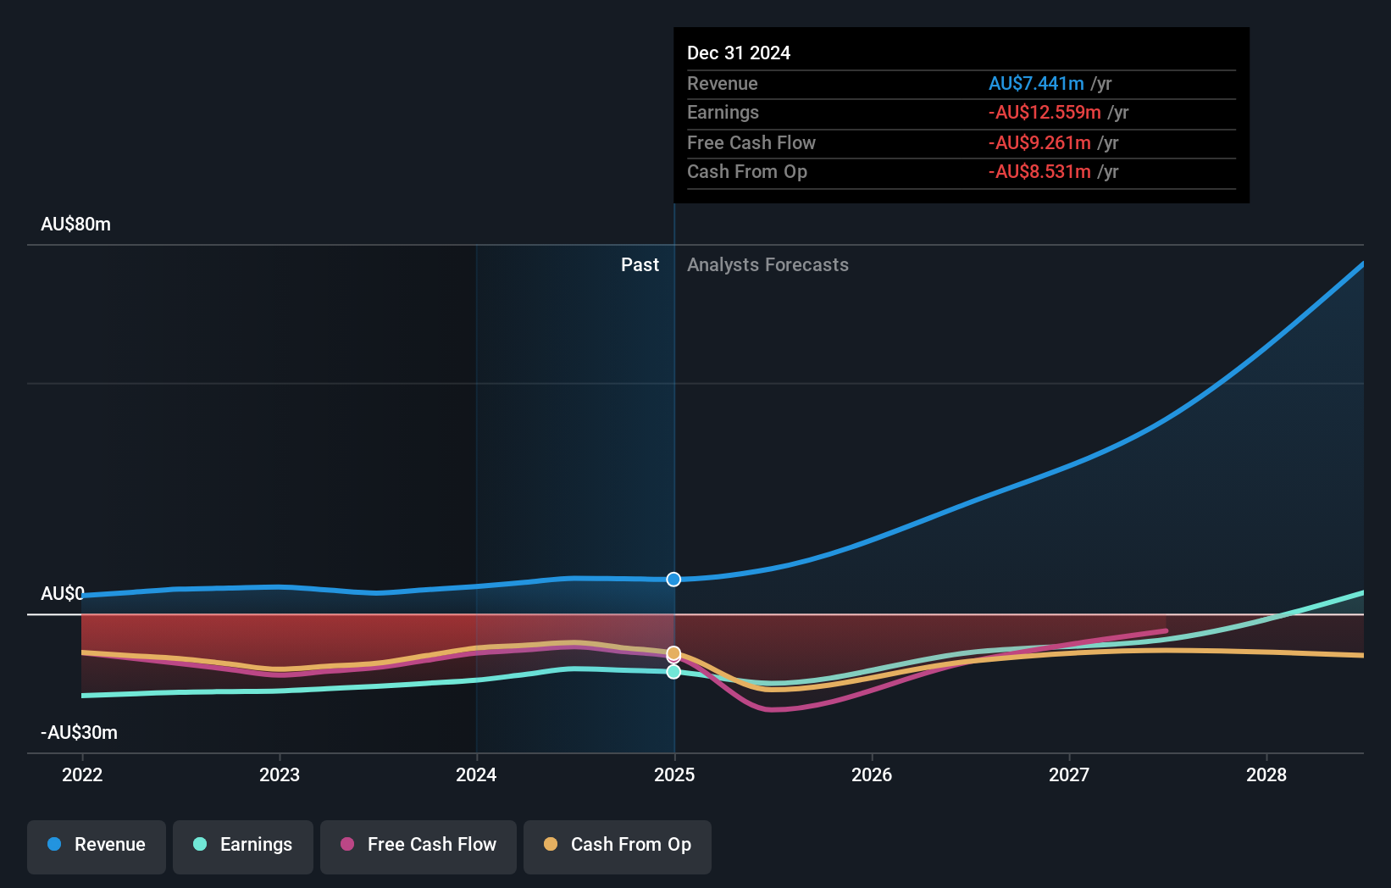The image size is (1391, 888).
Task: Switch to the Analysts Forecasts section
Action: click(767, 264)
